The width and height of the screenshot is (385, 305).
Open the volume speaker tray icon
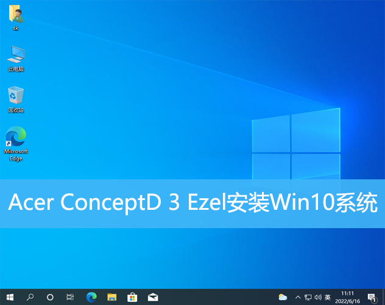318,297
